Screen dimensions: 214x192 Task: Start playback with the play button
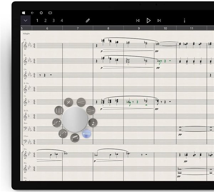click(x=148, y=21)
